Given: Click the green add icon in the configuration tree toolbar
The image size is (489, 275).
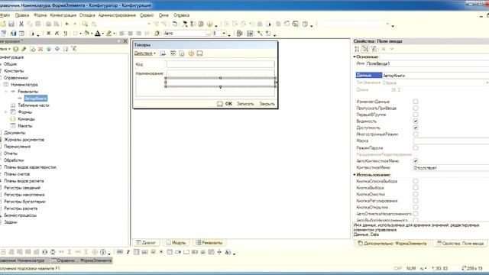Looking at the screenshot, I should click(15, 49).
